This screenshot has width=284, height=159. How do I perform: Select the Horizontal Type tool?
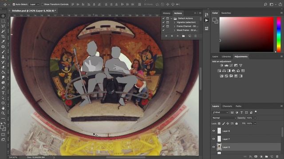3,93
